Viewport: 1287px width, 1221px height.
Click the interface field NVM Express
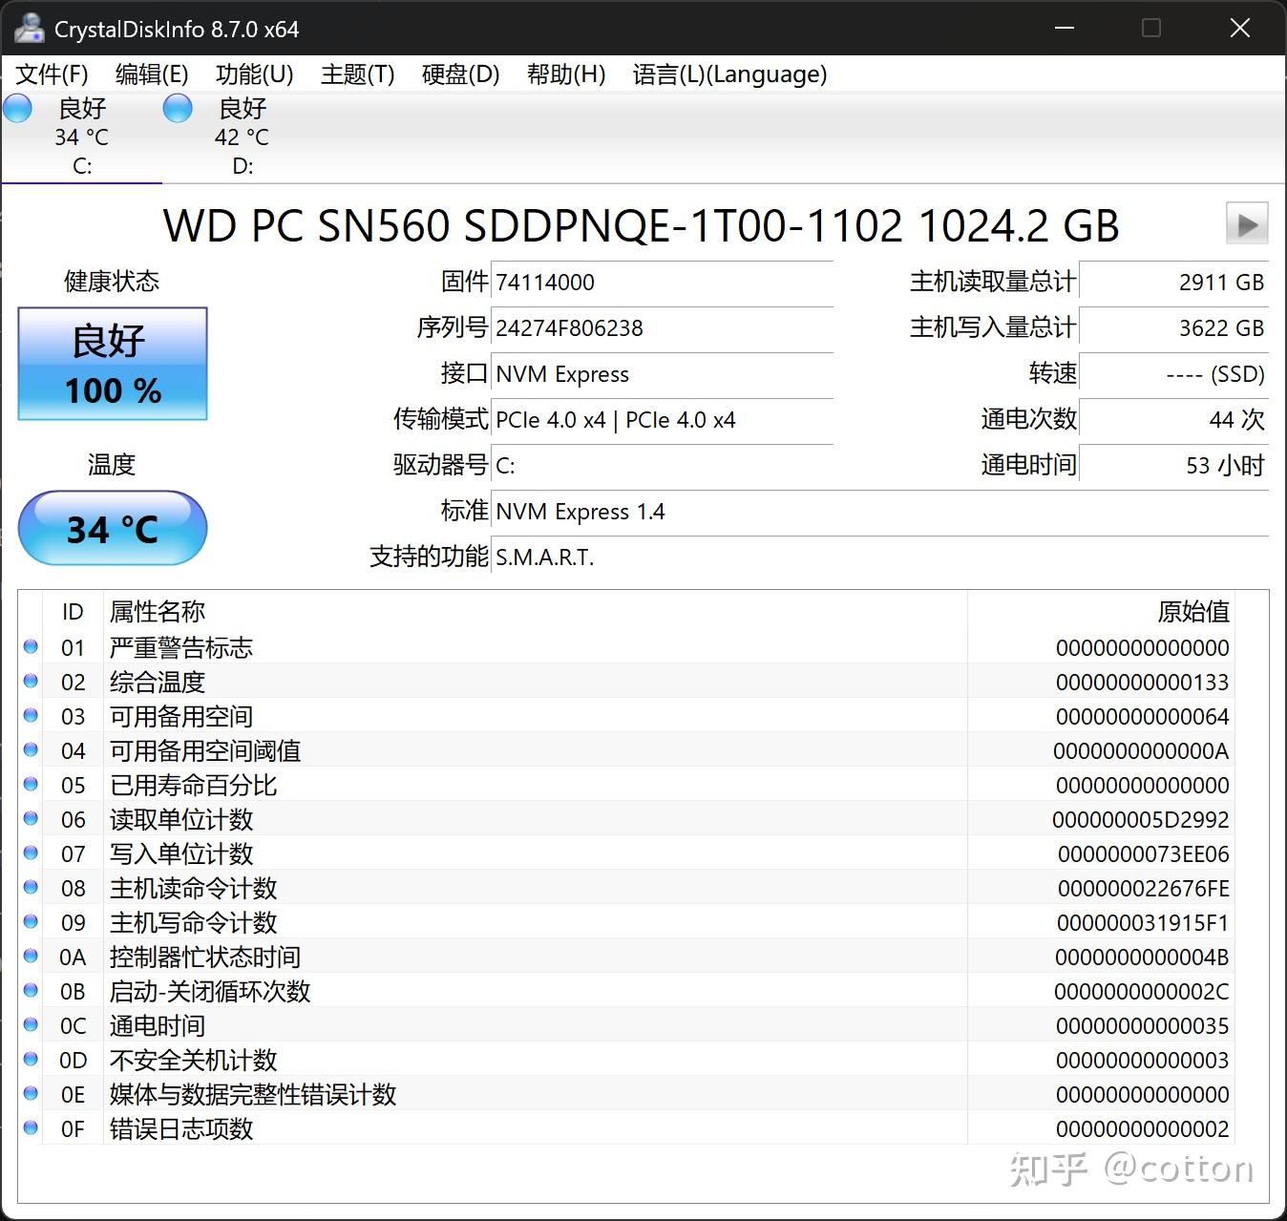662,374
